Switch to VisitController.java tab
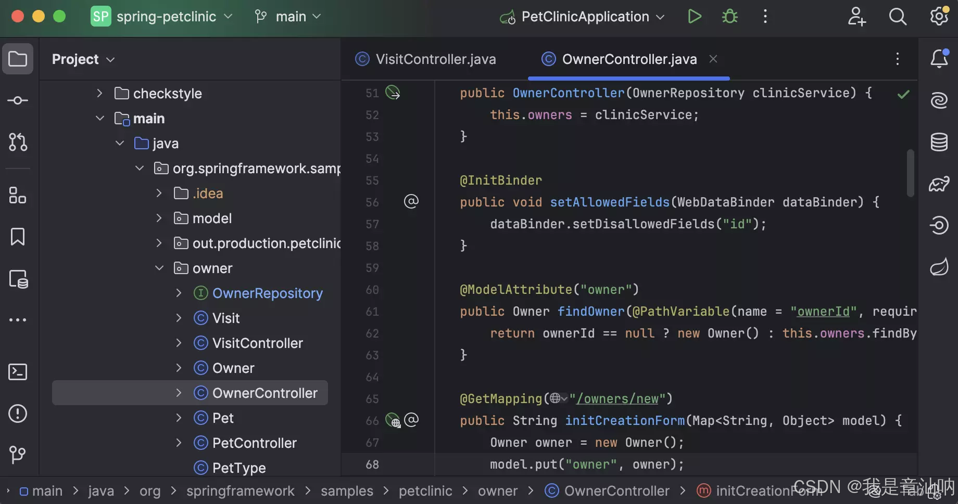Viewport: 958px width, 504px height. 425,59
